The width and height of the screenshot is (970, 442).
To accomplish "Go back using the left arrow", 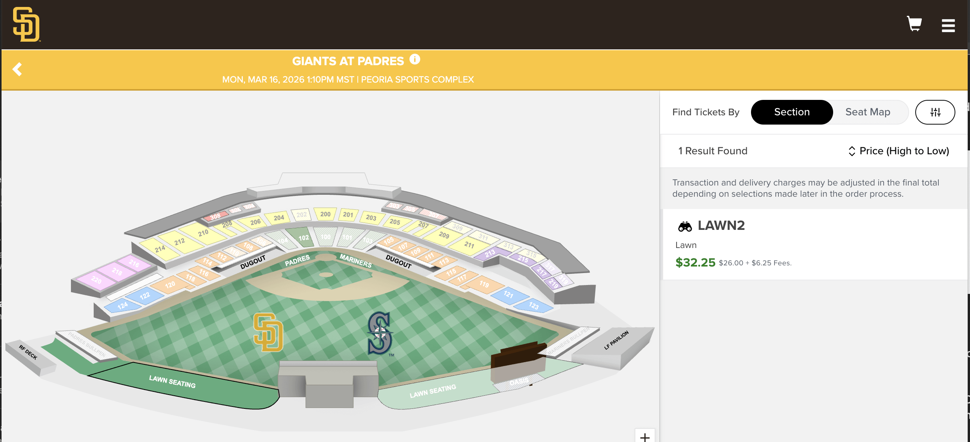I will 17,69.
